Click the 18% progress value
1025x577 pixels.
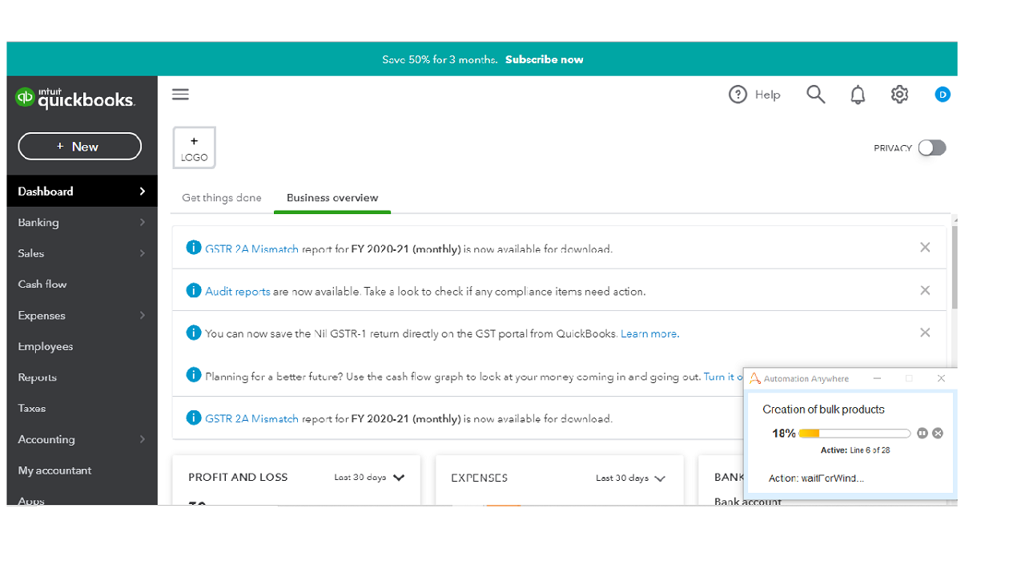[x=784, y=434]
